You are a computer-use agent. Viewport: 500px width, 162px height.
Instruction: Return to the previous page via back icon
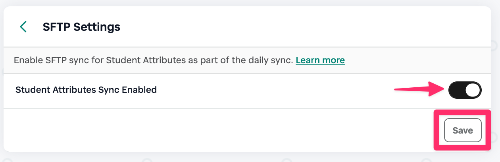coord(23,27)
